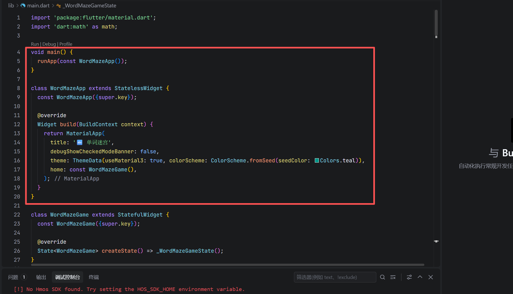This screenshot has width=513, height=294.
Task: Click the 自动化执行常规开发任 description text
Action: [x=486, y=166]
